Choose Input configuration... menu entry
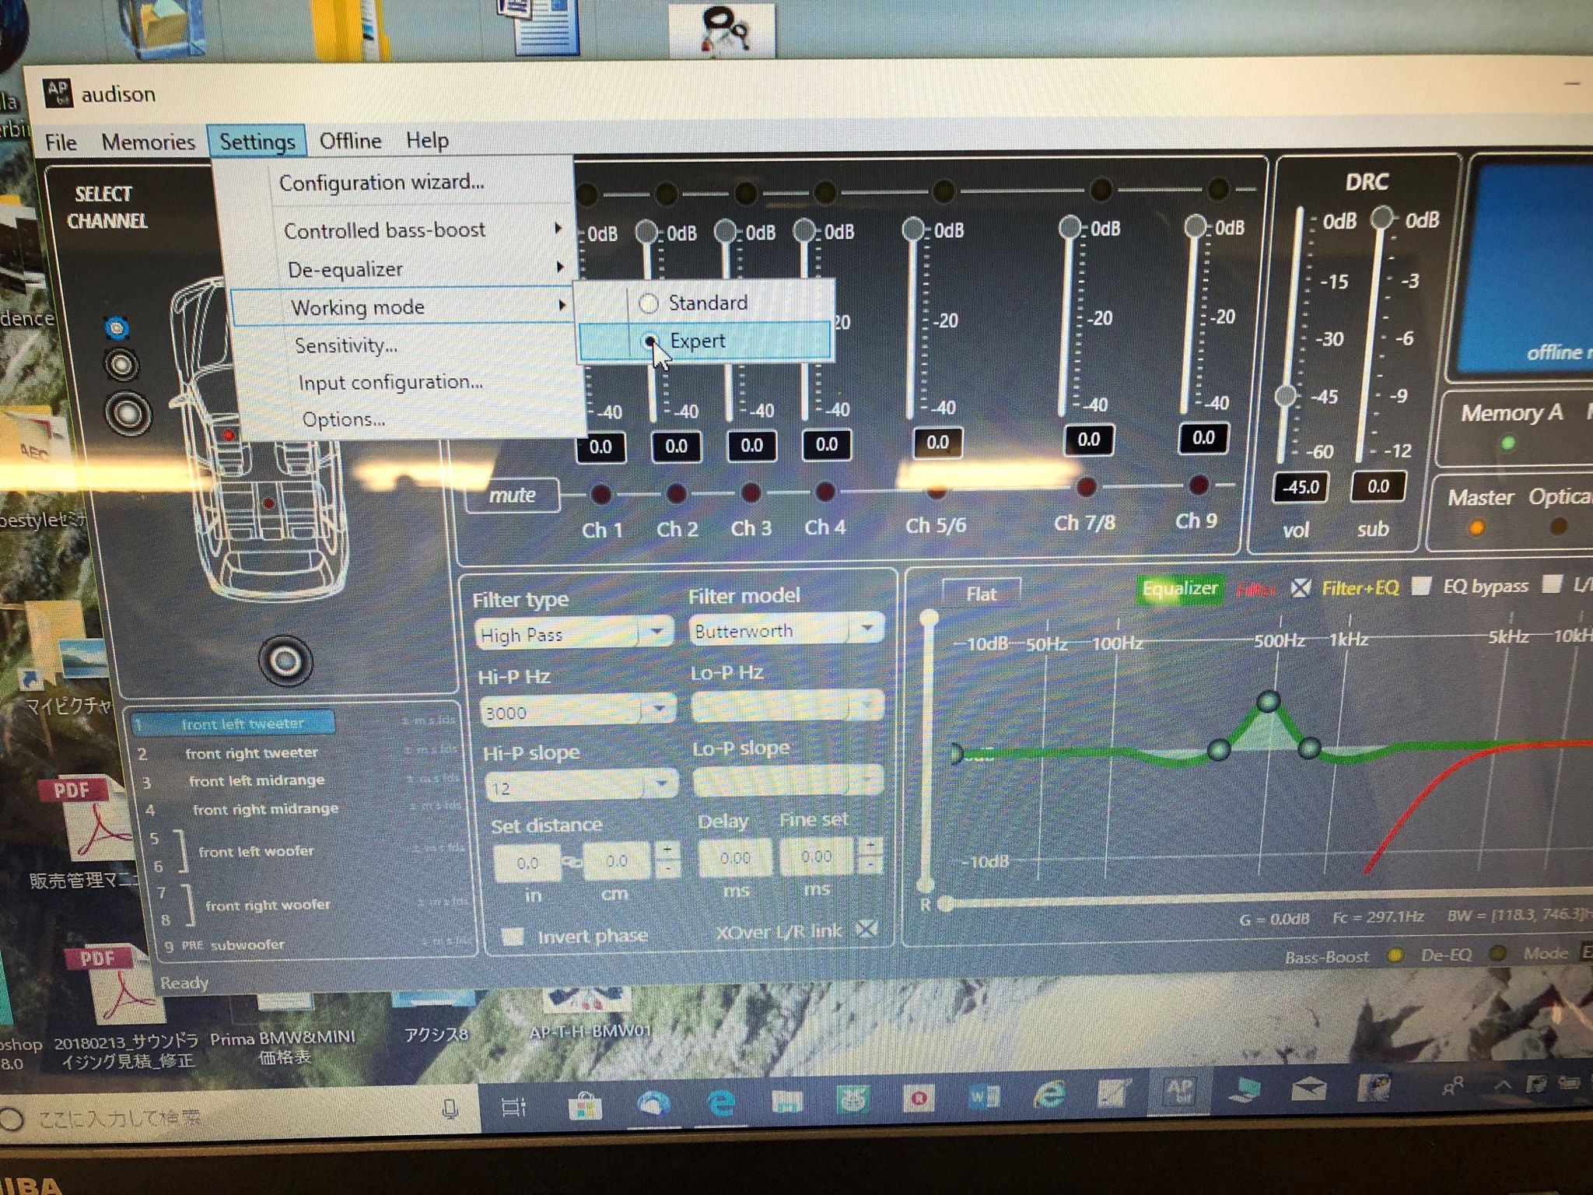 (390, 382)
